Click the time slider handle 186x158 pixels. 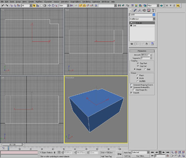(x=12, y=145)
